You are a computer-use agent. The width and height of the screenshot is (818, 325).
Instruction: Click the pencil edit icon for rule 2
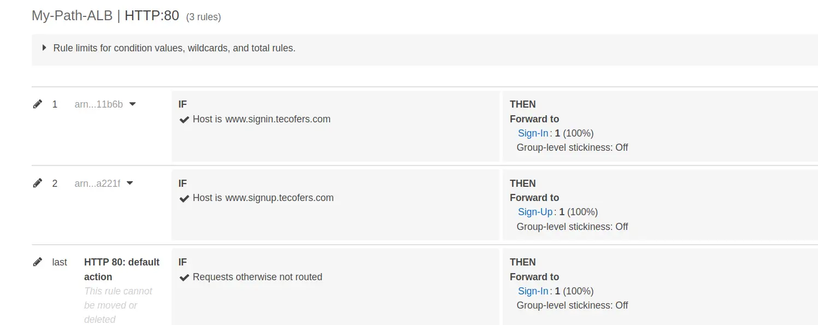(x=37, y=183)
